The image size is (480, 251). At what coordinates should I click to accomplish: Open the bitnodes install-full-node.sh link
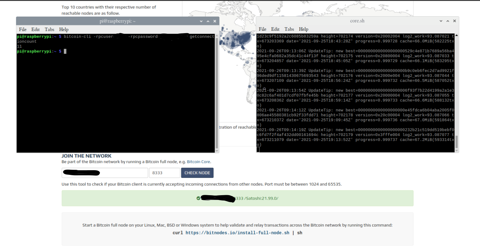click(237, 233)
